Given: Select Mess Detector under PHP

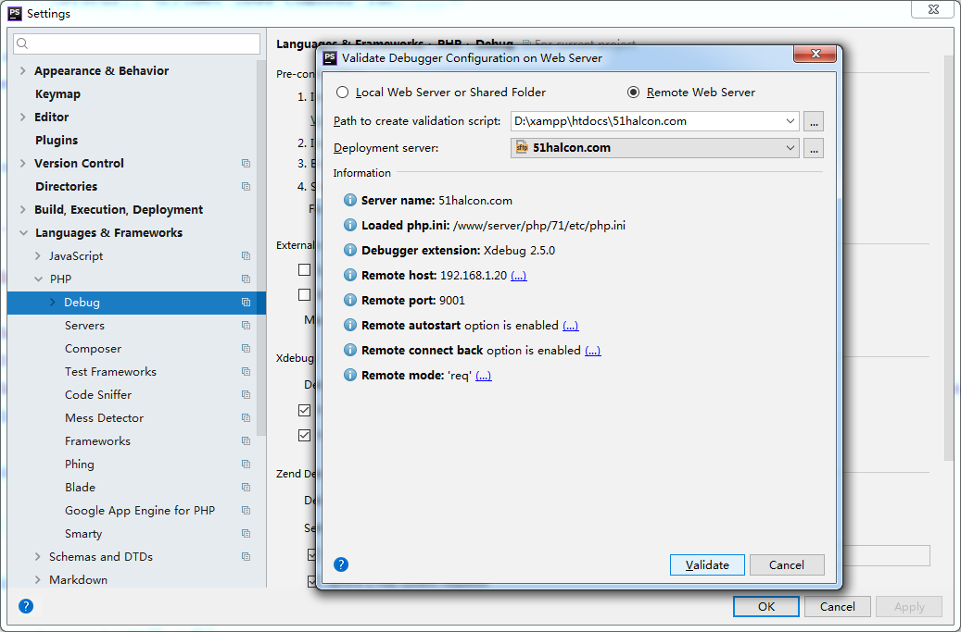Looking at the screenshot, I should coord(104,418).
